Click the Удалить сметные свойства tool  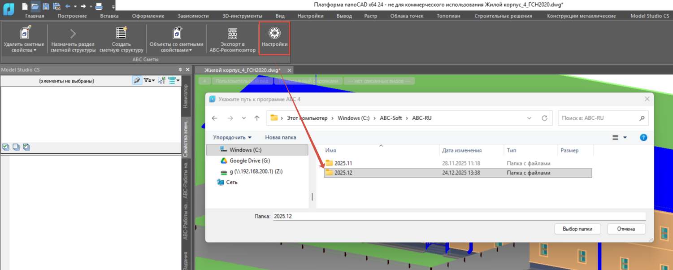24,39
